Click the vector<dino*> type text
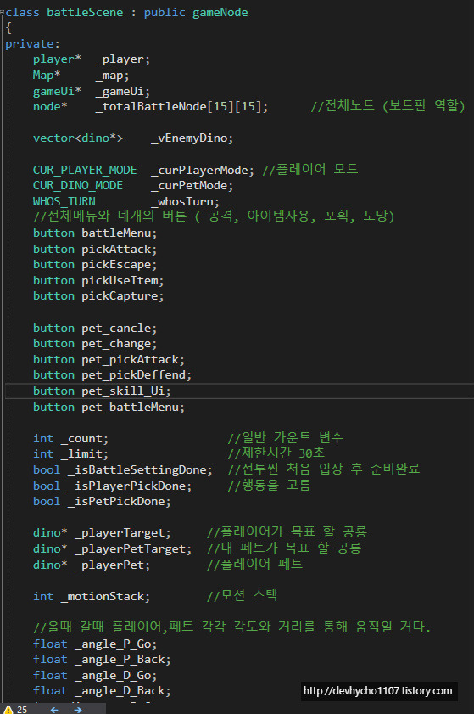 click(78, 138)
